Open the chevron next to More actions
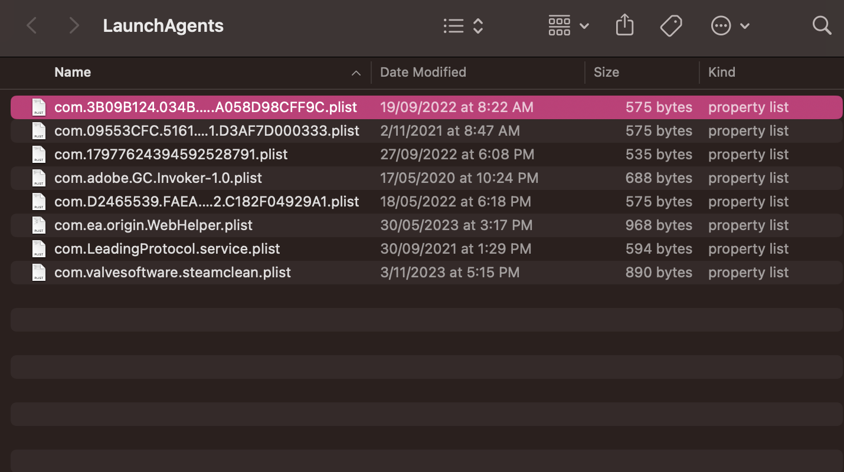Screen dimensions: 844x472 coord(745,25)
